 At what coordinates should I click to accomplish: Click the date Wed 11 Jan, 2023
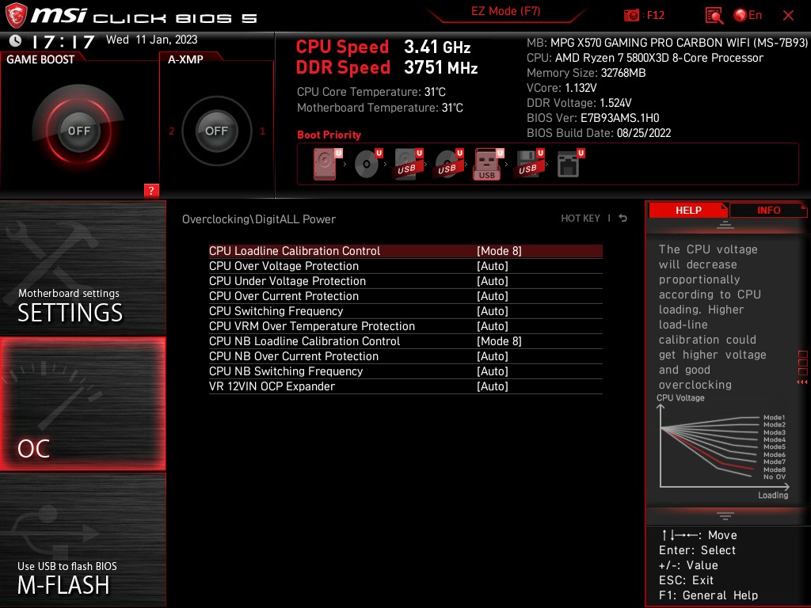point(151,40)
